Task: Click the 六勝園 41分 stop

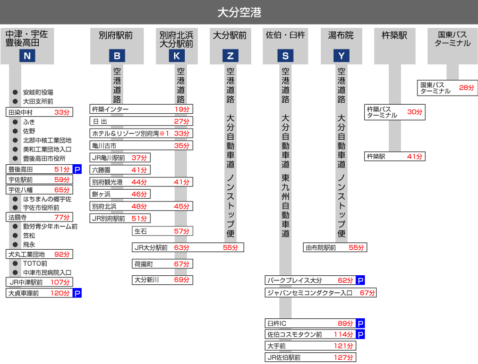Action: point(120,170)
